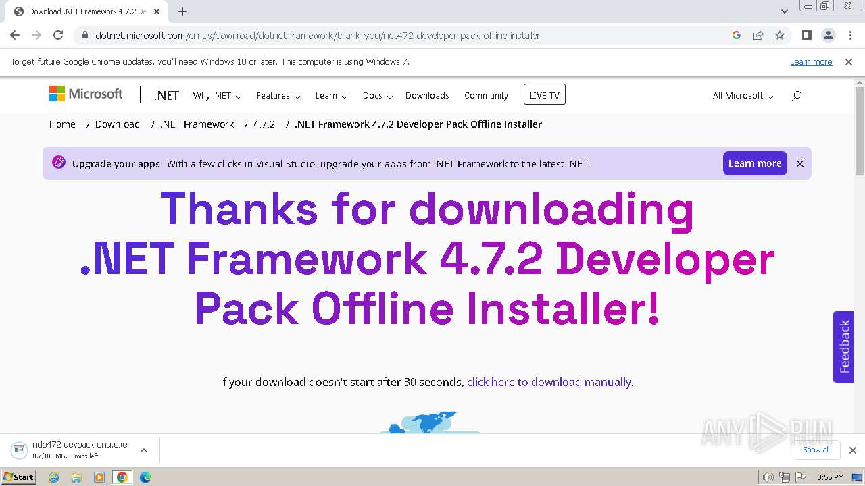The image size is (865, 486).
Task: Click the LIVE TV button
Action: click(544, 94)
